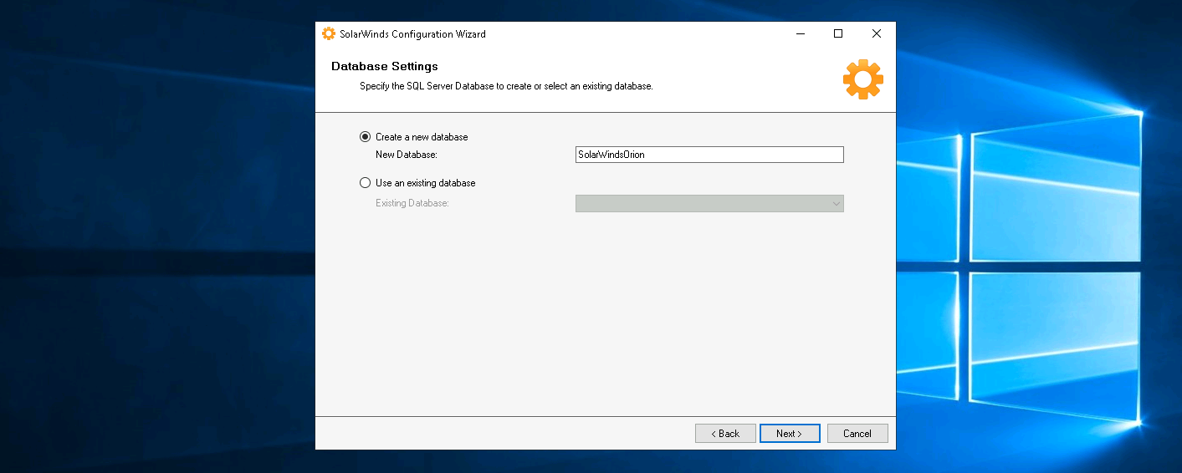Click the Database Settings heading
The image size is (1182, 473).
pos(384,66)
